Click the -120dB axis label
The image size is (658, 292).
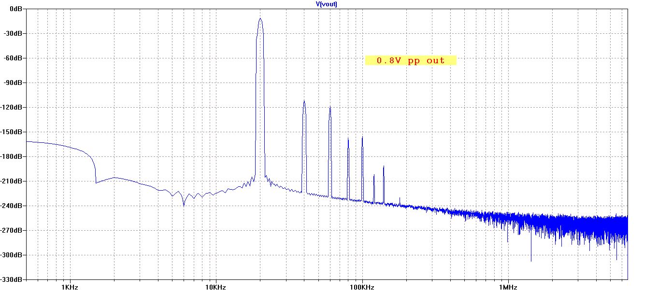coord(12,107)
